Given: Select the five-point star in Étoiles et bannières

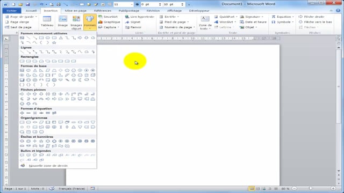Looking at the screenshot, I should (41, 141).
